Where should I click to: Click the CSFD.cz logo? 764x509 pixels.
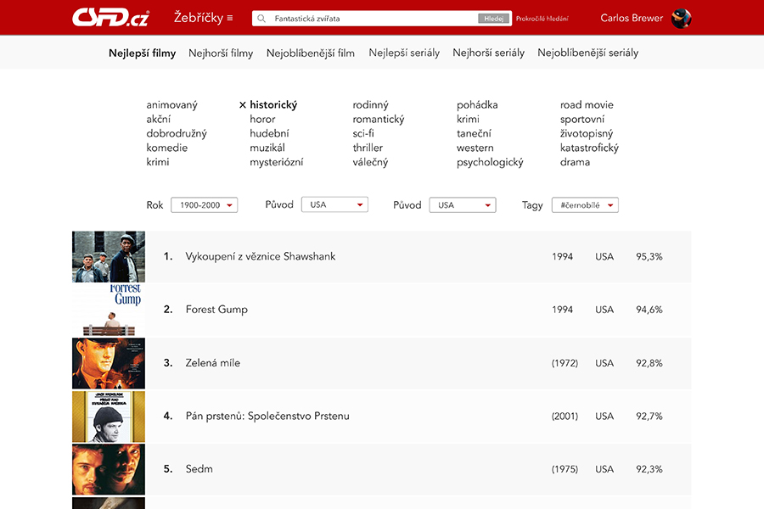[110, 18]
